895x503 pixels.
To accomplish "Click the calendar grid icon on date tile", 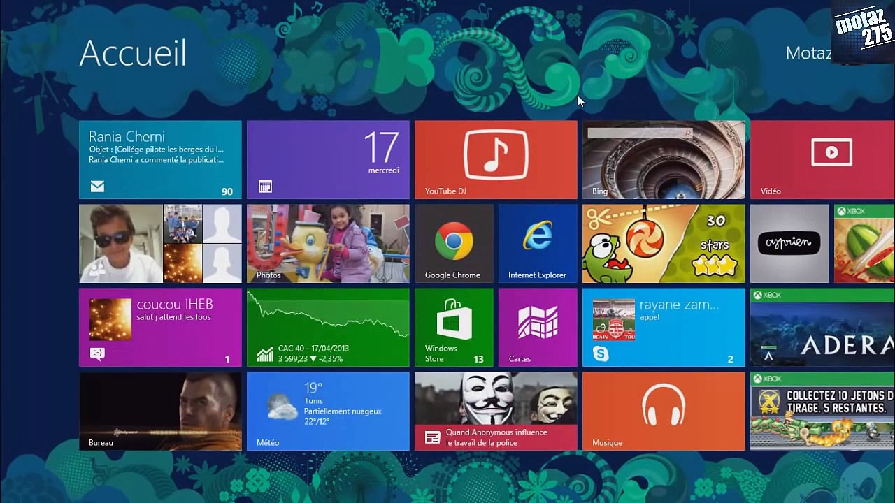I will [x=265, y=187].
